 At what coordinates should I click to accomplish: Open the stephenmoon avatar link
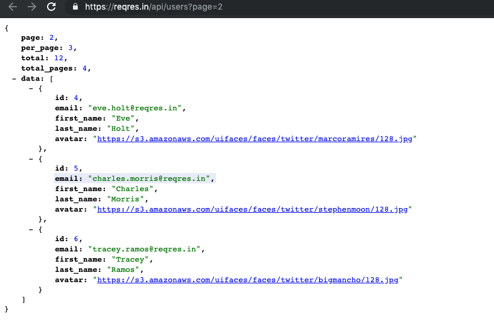[252, 209]
